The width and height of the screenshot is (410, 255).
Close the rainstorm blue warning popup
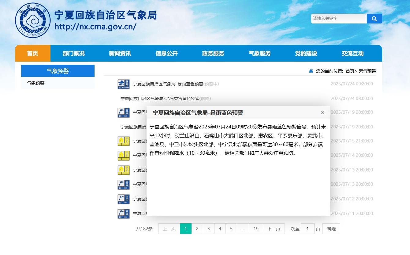coord(322,113)
